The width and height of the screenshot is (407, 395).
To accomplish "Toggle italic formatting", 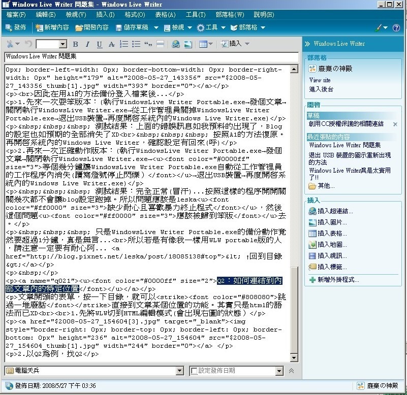I will [x=87, y=44].
